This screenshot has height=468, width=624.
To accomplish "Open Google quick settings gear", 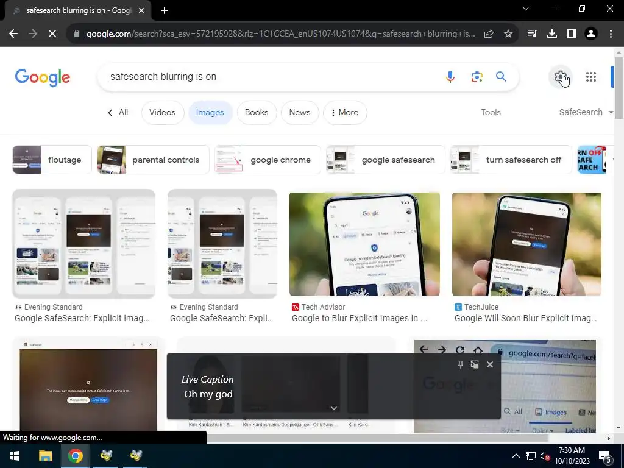I will (x=561, y=76).
